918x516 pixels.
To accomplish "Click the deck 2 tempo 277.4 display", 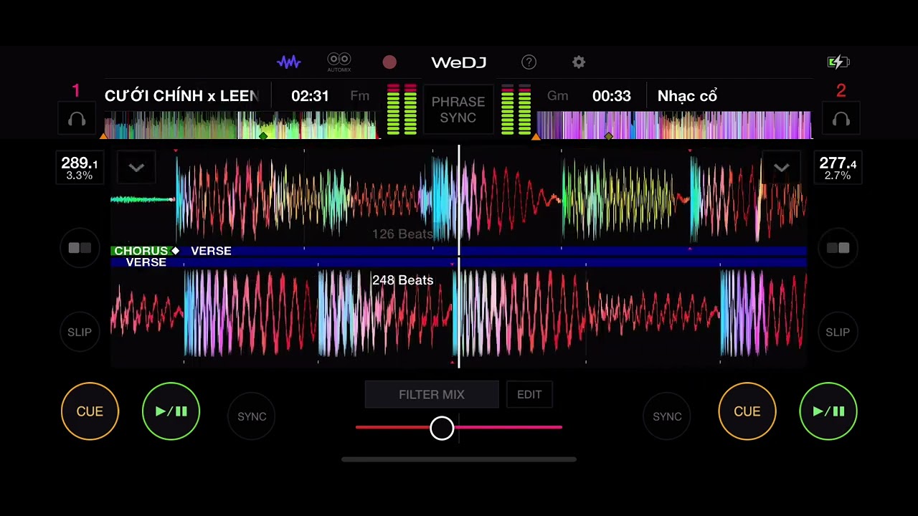I will [x=838, y=168].
